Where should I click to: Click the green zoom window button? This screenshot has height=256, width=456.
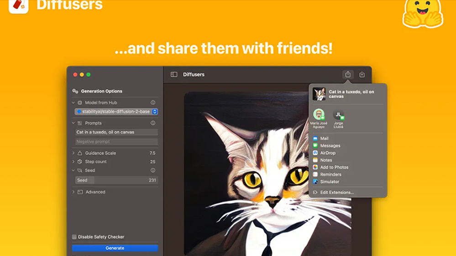(x=89, y=75)
